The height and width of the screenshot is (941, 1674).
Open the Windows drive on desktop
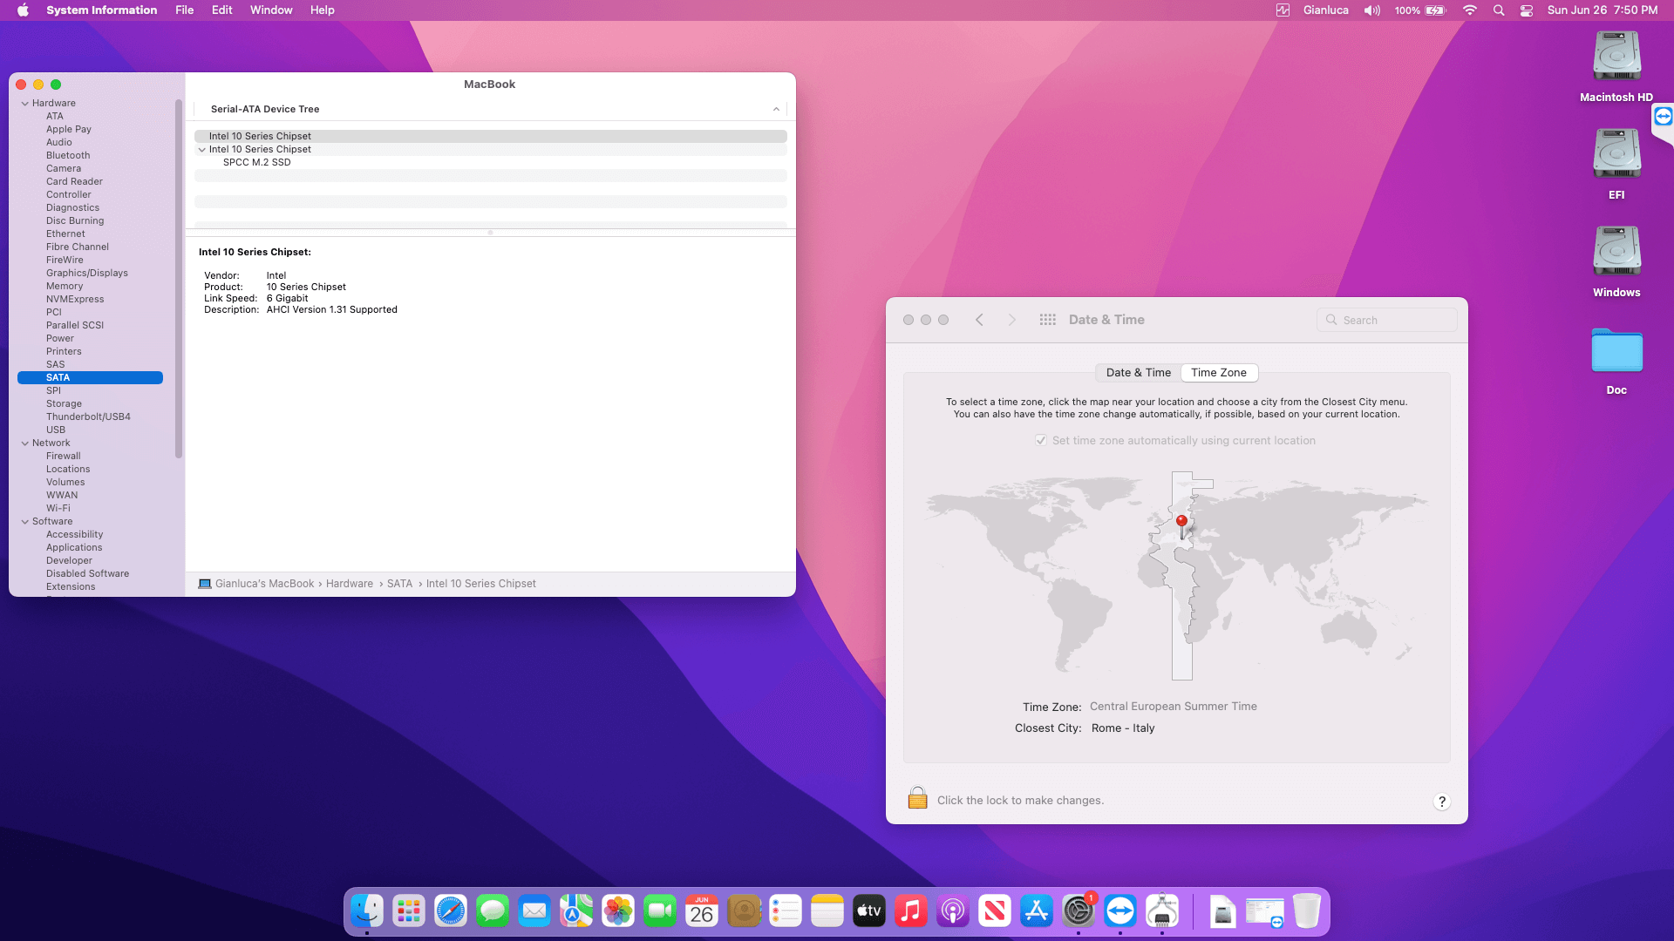[x=1616, y=261]
